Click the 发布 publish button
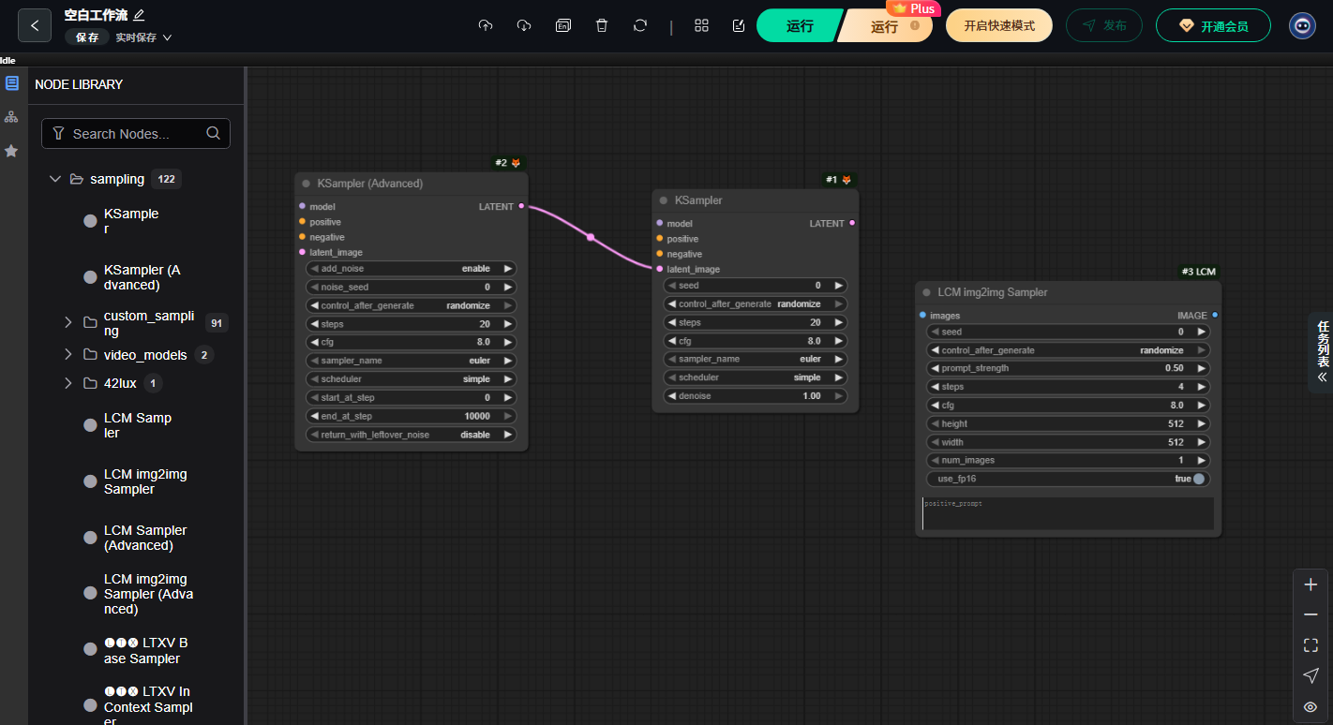1333x725 pixels. tap(1103, 25)
